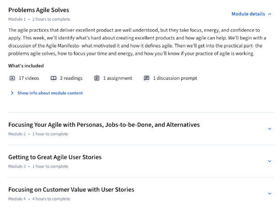
Task: Expand the Focusing Your Agile with Personas module chevron
Action: pyautogui.click(x=270, y=129)
